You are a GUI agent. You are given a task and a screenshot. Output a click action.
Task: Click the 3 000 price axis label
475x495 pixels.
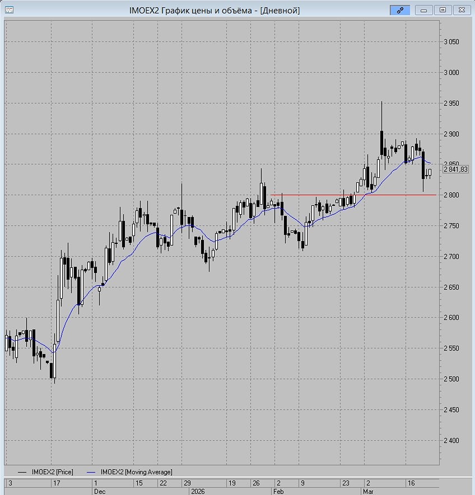click(451, 73)
